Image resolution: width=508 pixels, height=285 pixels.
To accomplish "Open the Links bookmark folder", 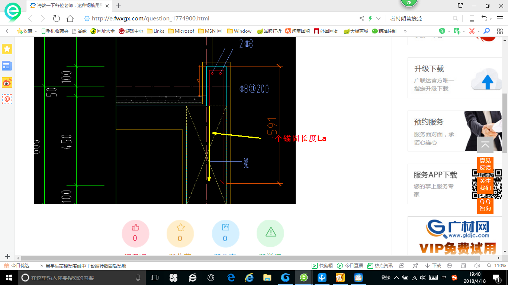I will click(156, 31).
